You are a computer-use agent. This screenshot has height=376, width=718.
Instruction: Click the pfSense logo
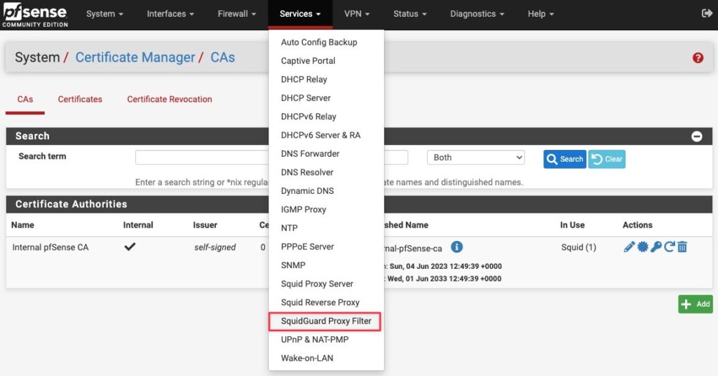tap(35, 15)
